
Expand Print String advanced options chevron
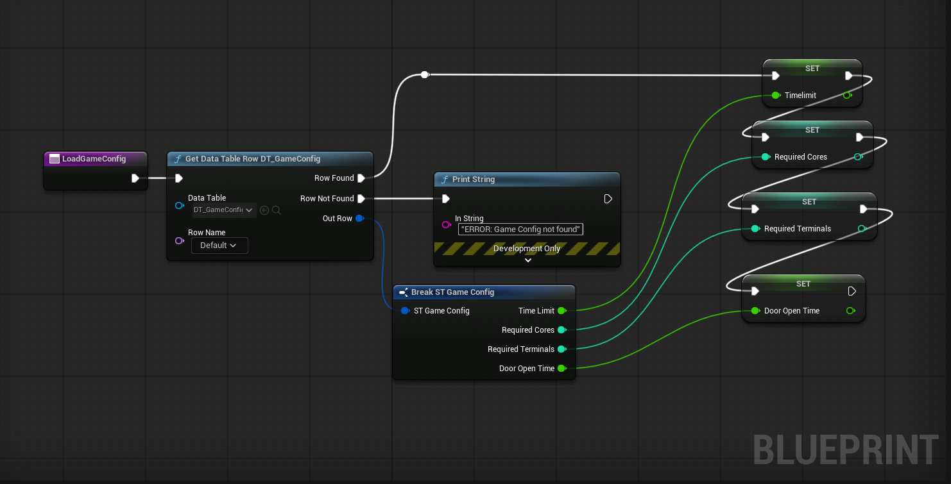528,260
